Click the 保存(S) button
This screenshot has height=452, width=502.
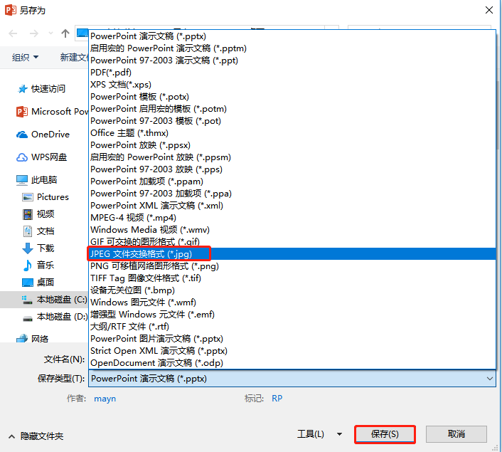pos(385,434)
